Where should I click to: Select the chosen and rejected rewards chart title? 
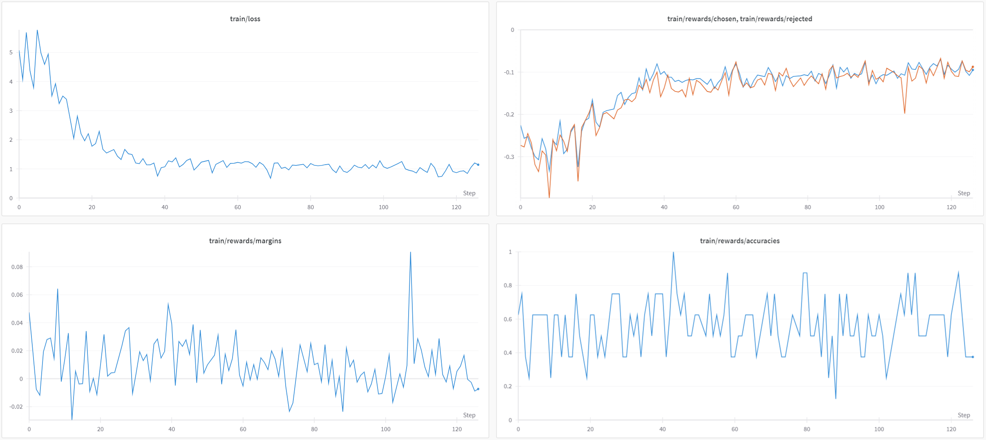[x=740, y=19]
